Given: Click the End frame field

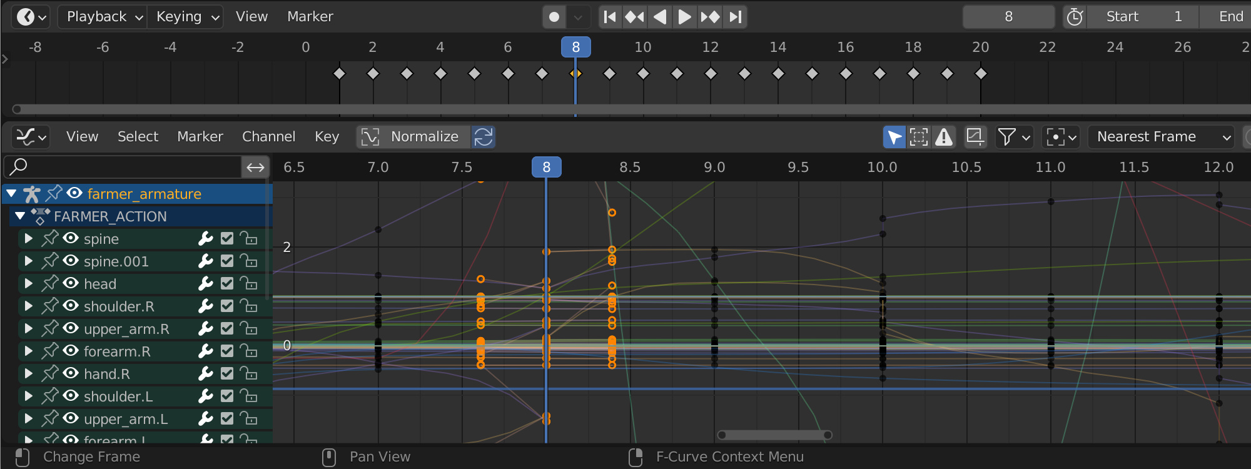Looking at the screenshot, I should (x=1226, y=17).
